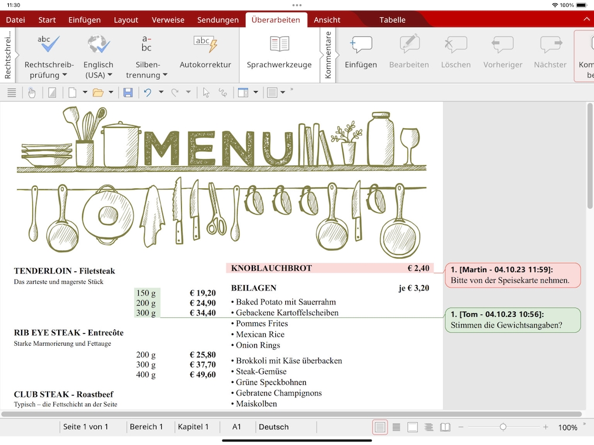Switch to the Einfügen ribbon tab

[84, 19]
